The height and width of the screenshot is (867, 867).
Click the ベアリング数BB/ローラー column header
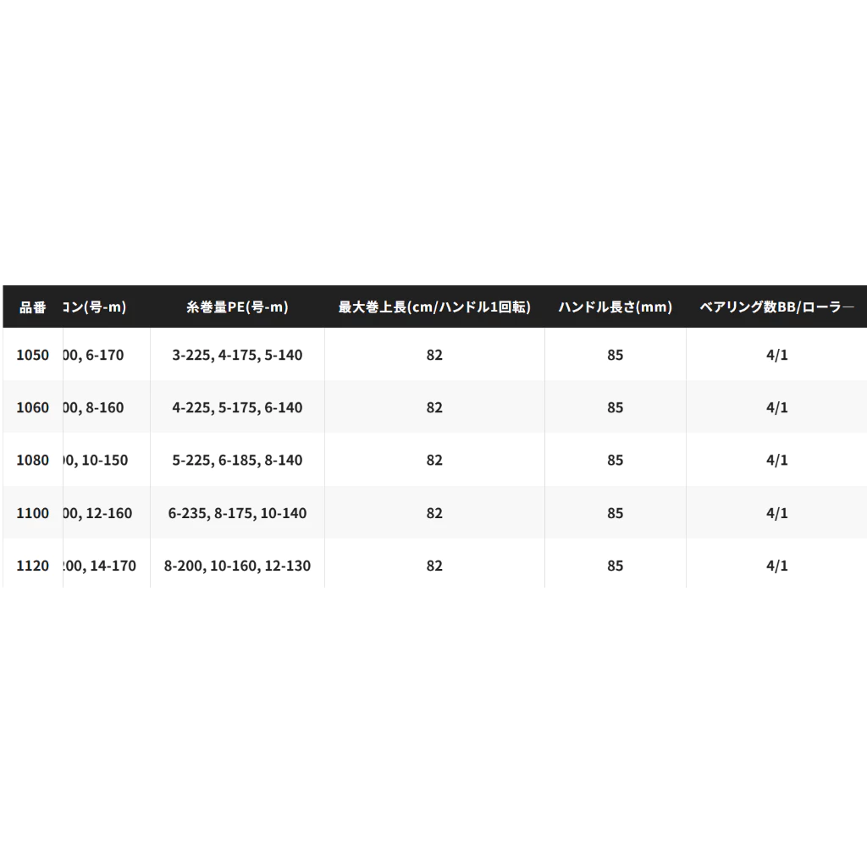(x=776, y=307)
